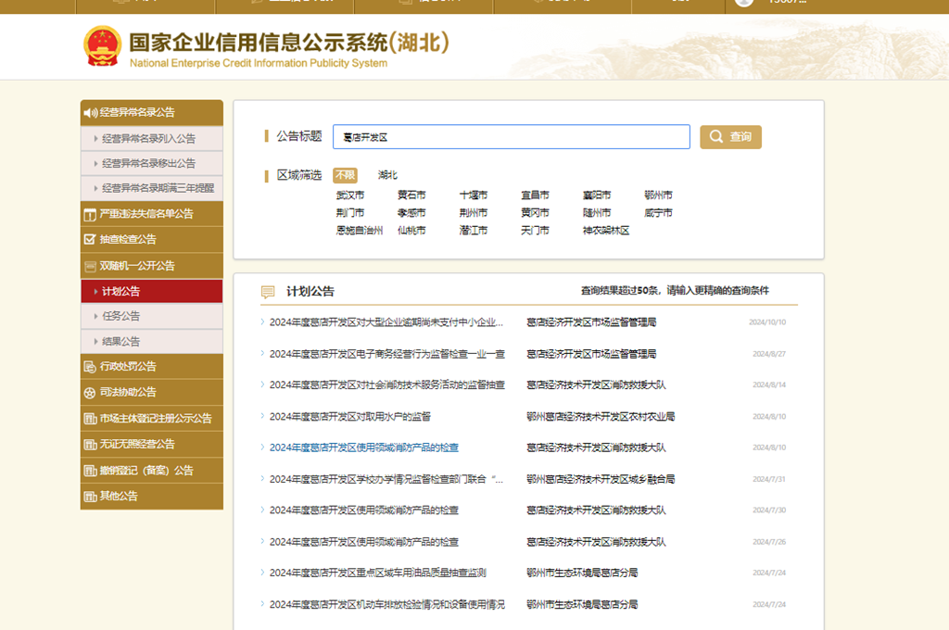Filter results by 十堰市

coord(474,195)
